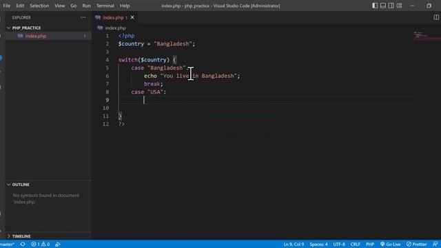Toggle primary side bar layout icon

[x=375, y=6]
